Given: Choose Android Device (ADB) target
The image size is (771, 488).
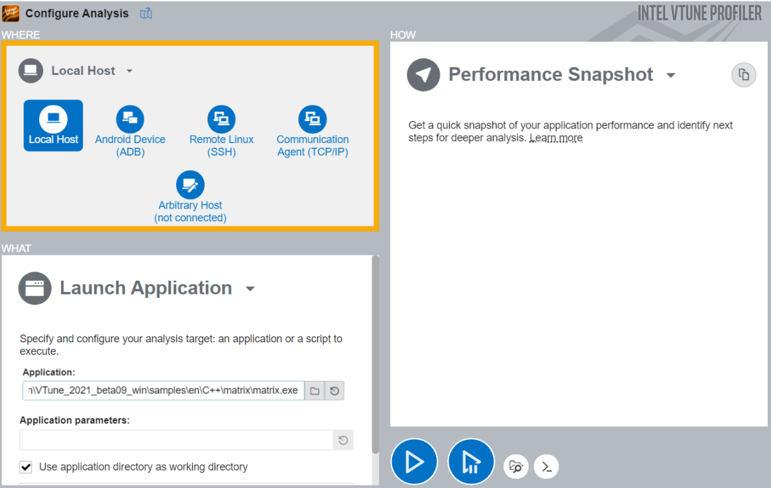Looking at the screenshot, I should (x=130, y=131).
